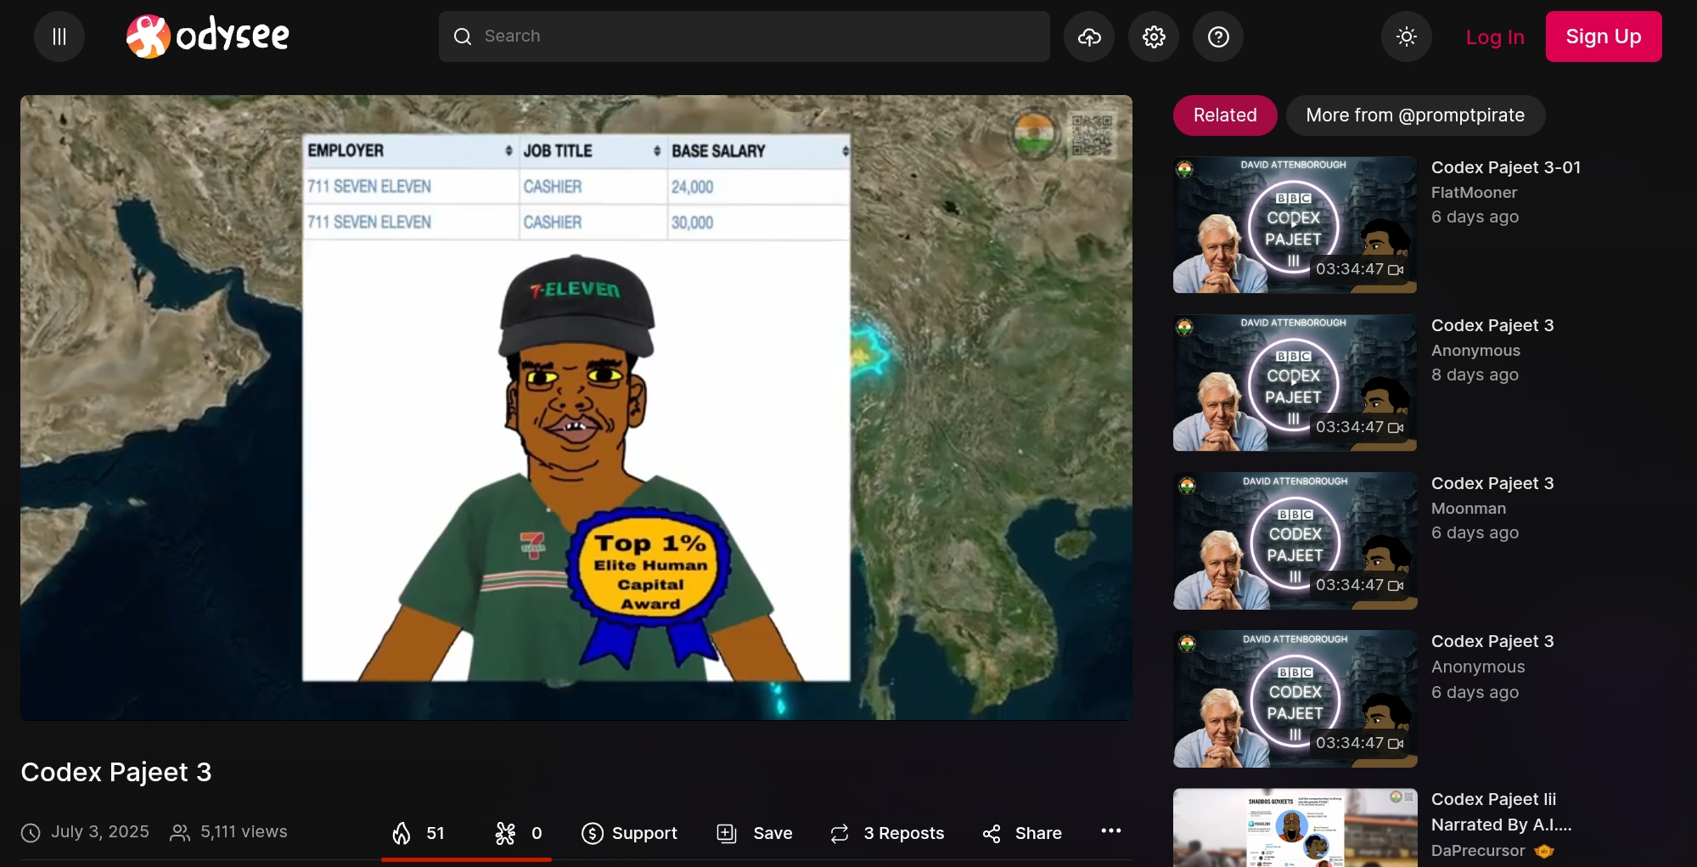Screen dimensions: 1697x867
Task: Save the video to a playlist
Action: pyautogui.click(x=755, y=833)
